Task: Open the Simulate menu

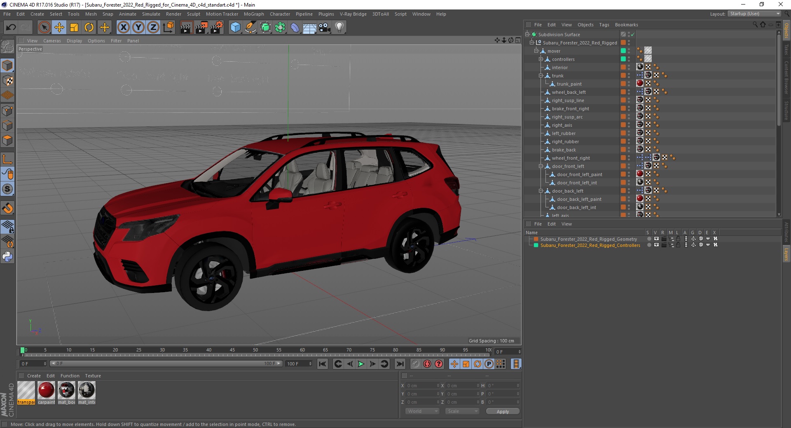Action: pyautogui.click(x=151, y=14)
